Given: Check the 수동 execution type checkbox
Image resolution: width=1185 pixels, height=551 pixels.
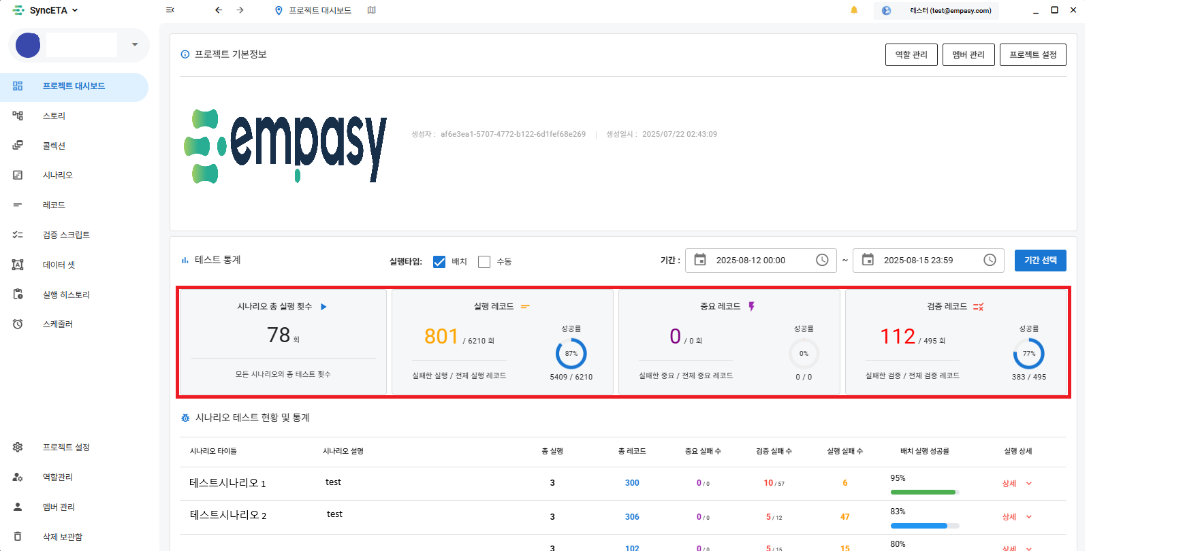Looking at the screenshot, I should click(484, 262).
